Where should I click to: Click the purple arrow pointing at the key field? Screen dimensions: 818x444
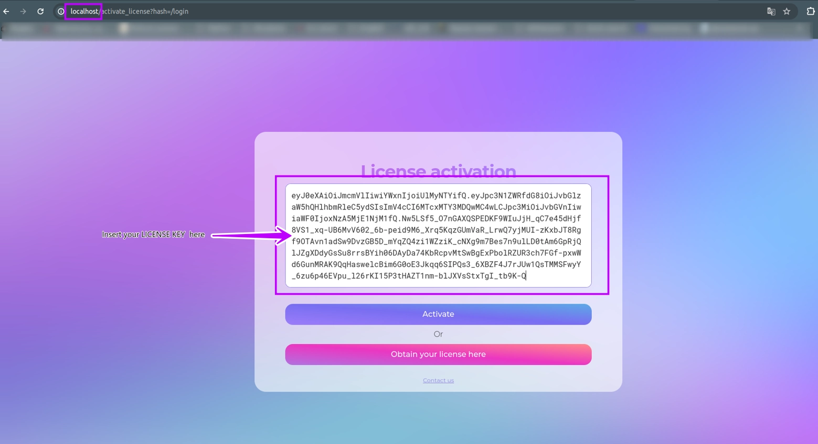[x=251, y=235]
